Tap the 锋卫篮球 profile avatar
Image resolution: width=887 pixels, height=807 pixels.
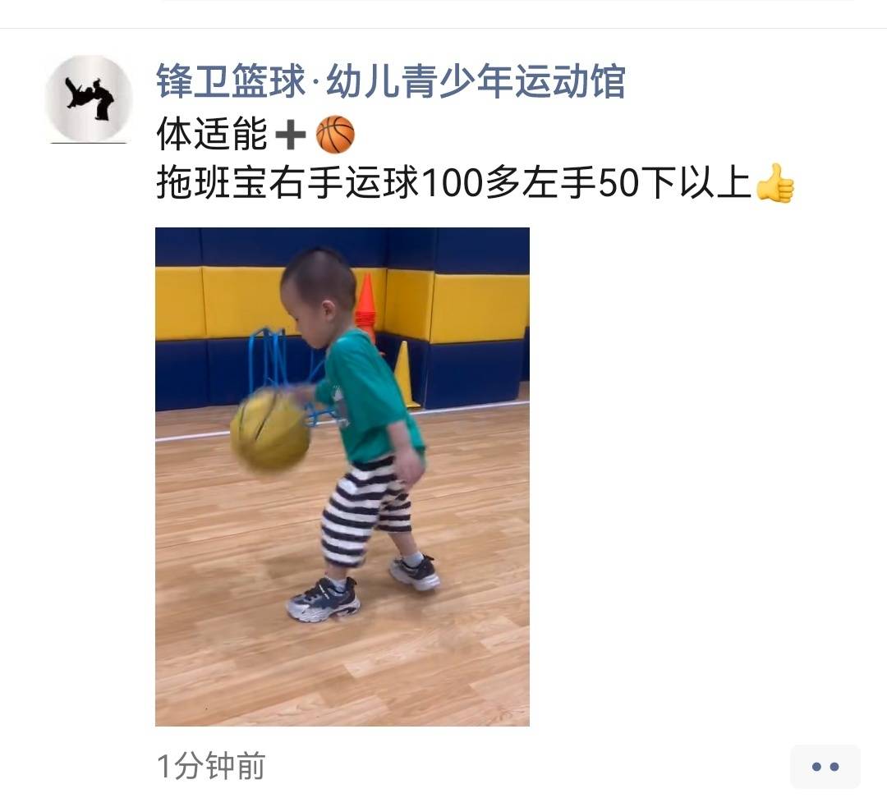[x=89, y=99]
